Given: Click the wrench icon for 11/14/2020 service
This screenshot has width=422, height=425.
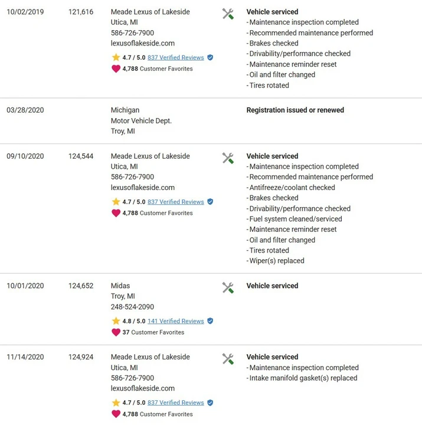Looking at the screenshot, I should pos(228,359).
